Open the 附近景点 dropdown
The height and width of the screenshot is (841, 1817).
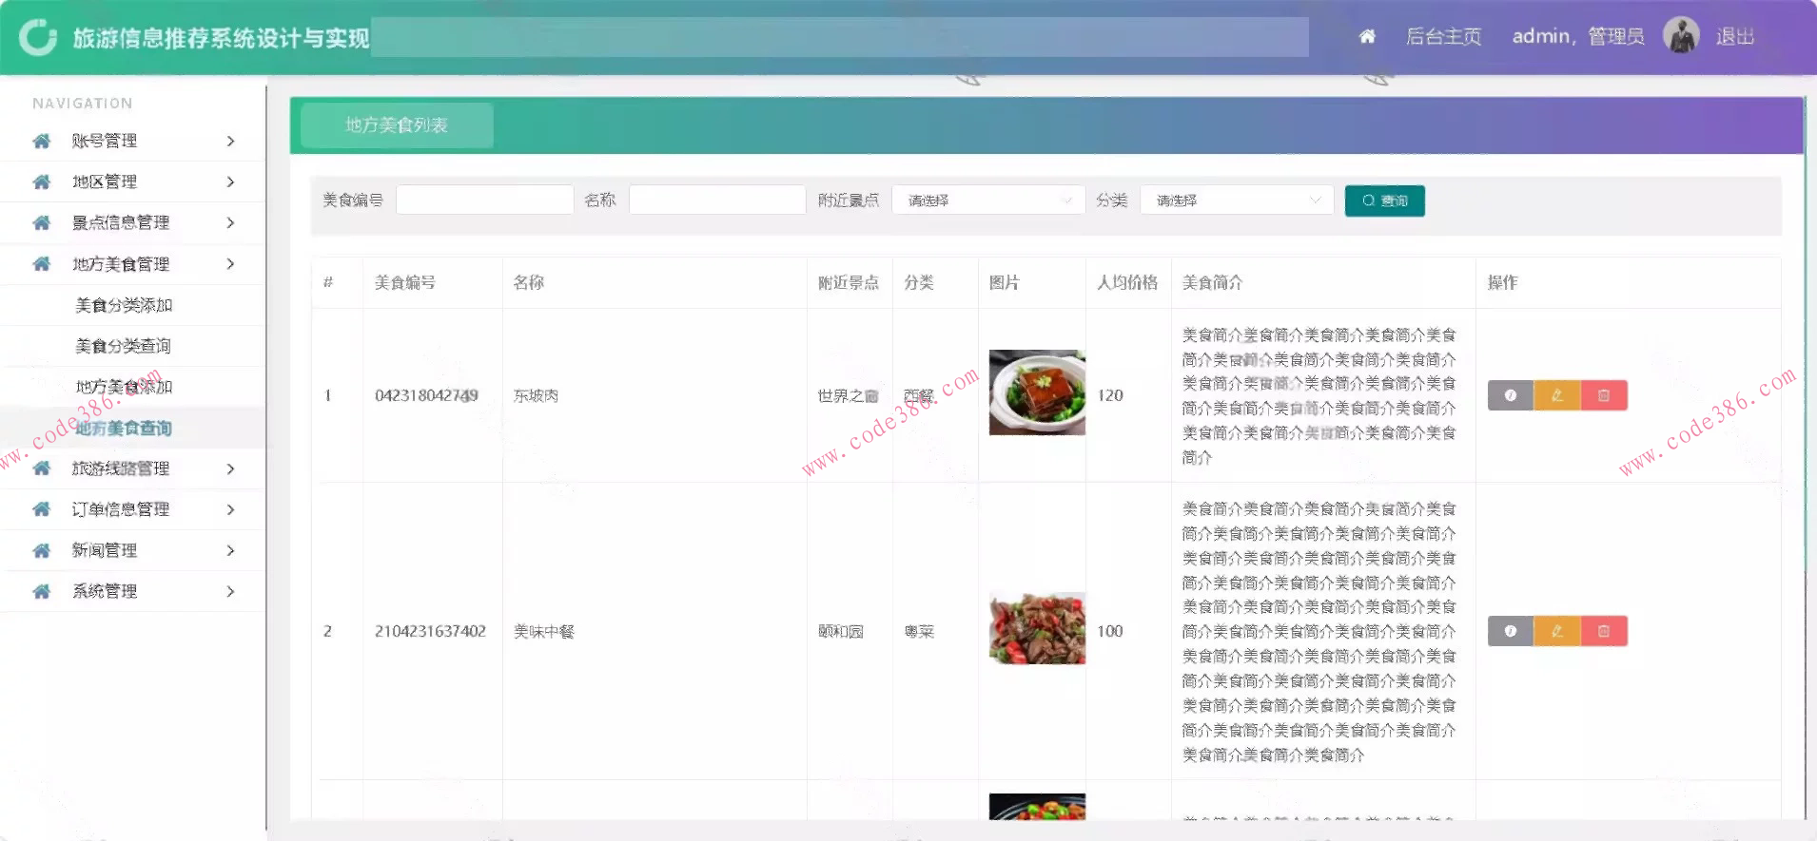click(x=988, y=201)
